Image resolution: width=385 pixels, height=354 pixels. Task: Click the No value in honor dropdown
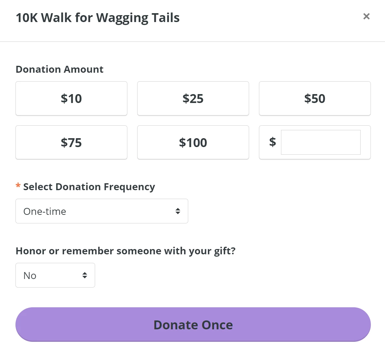pos(29,275)
